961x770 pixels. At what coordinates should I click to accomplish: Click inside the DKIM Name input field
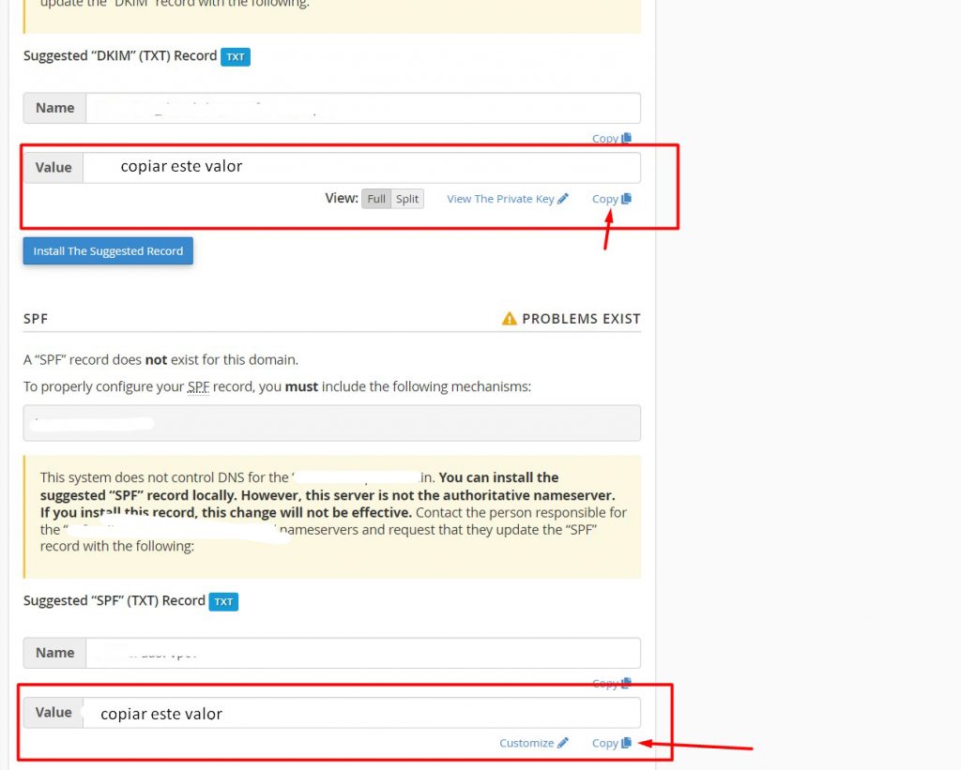point(362,108)
